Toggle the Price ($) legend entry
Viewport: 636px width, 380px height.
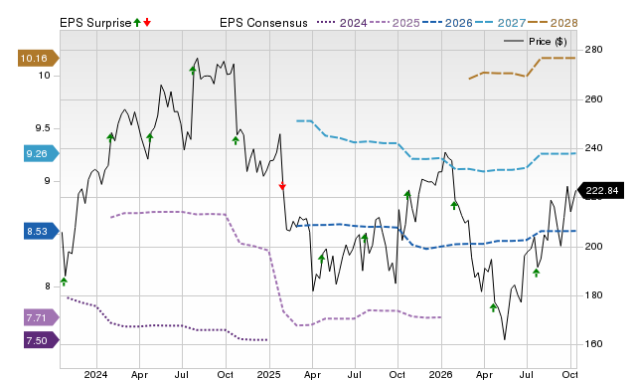[x=535, y=42]
